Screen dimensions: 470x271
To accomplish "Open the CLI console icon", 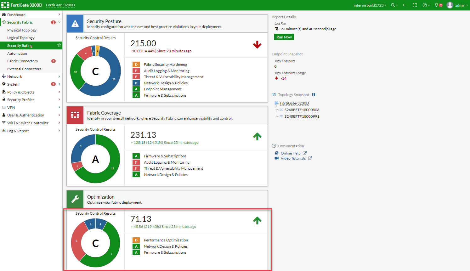I will [x=404, y=5].
